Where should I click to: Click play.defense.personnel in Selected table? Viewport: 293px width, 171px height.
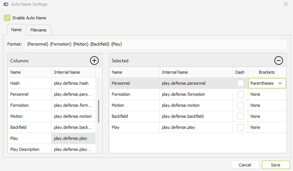click(x=196, y=83)
